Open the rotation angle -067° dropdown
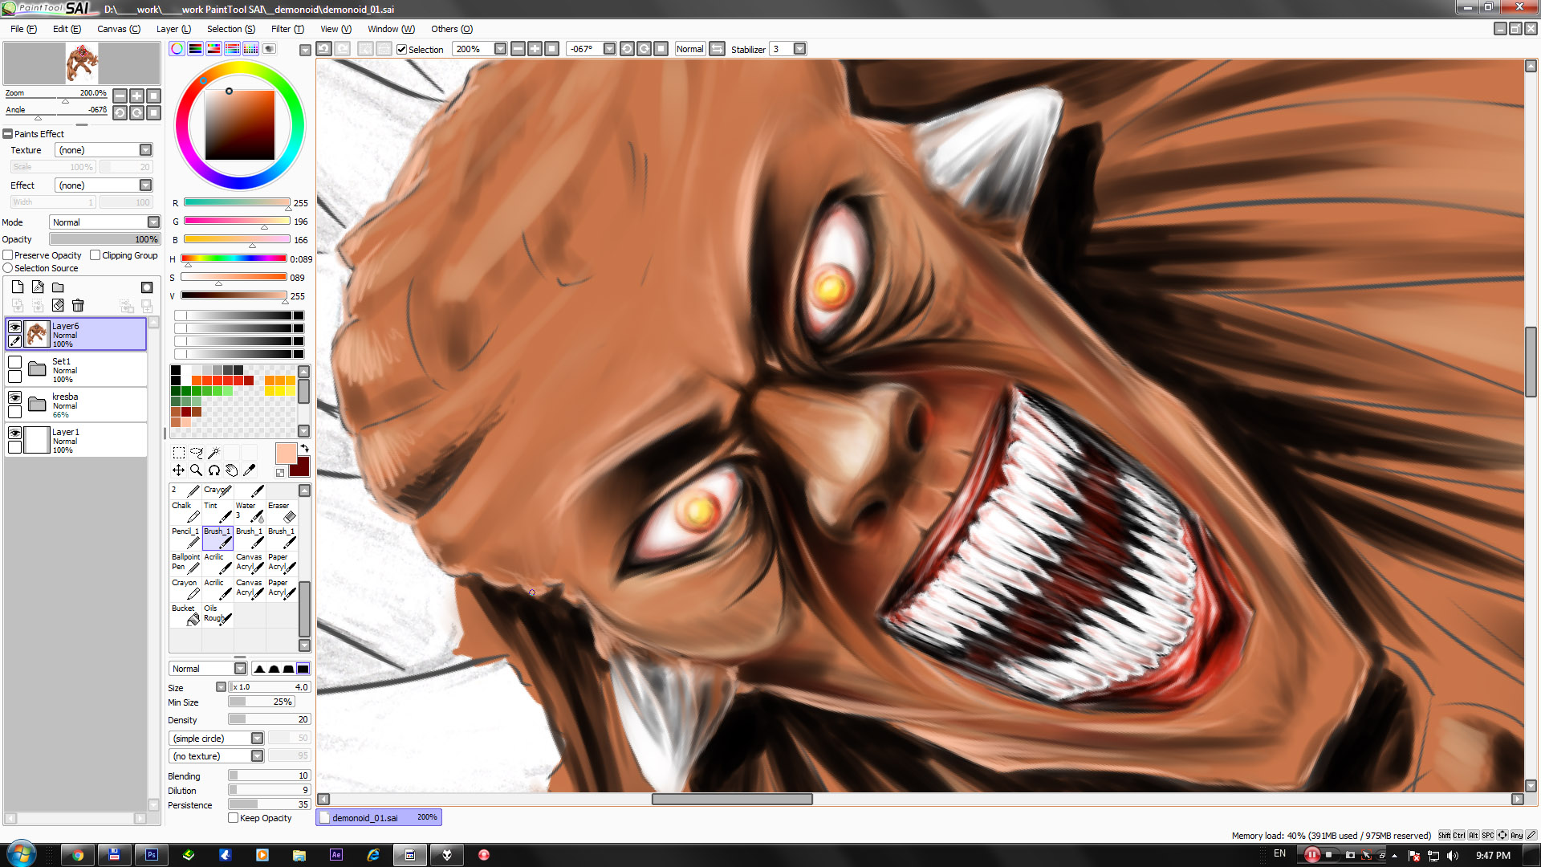The image size is (1541, 867). point(609,49)
